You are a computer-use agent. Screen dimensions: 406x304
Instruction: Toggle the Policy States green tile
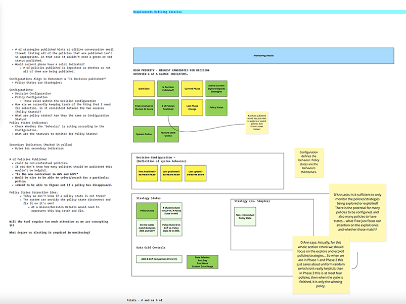216,107
